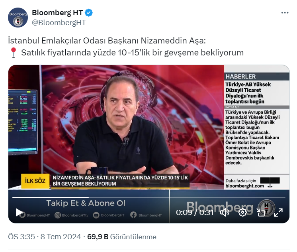
Task: Click the 69,9 B Görüntülenme count
Action: (122, 237)
